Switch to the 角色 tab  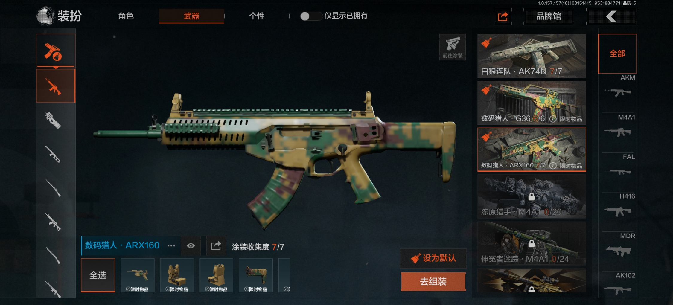(126, 16)
